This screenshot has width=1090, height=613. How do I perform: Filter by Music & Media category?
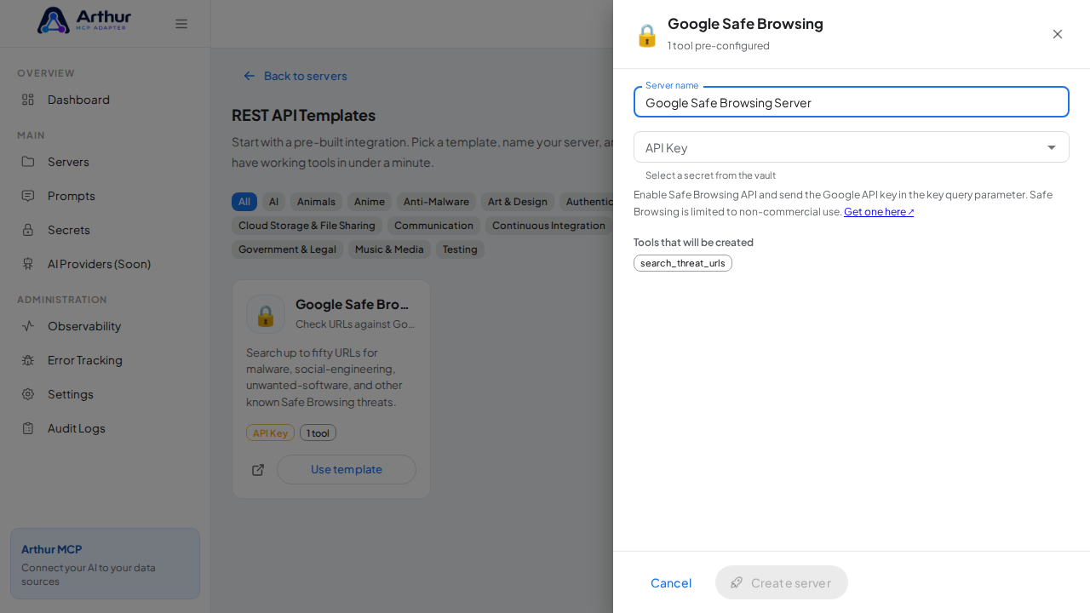(389, 249)
